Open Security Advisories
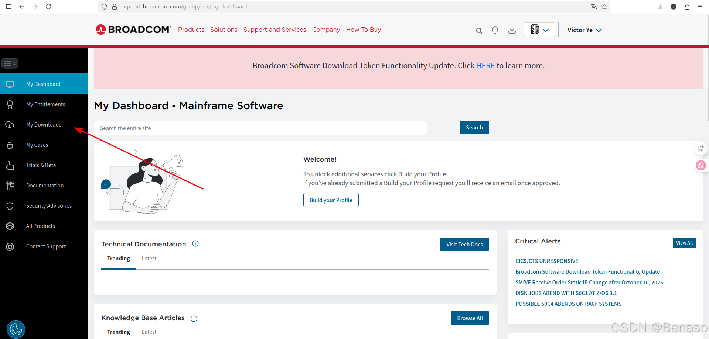This screenshot has height=339, width=709. [49, 206]
